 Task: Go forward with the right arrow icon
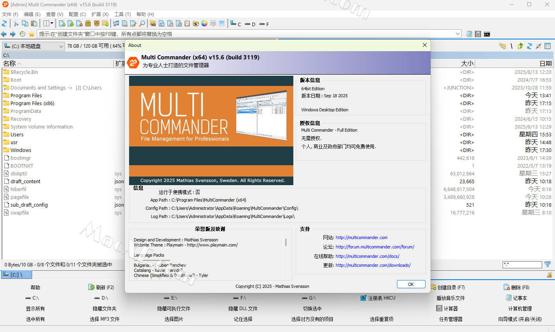pos(13,34)
